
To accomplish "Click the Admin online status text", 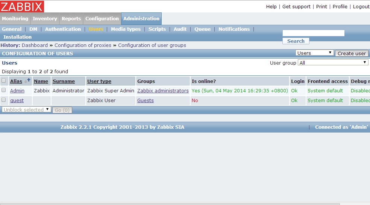I will tap(240, 91).
